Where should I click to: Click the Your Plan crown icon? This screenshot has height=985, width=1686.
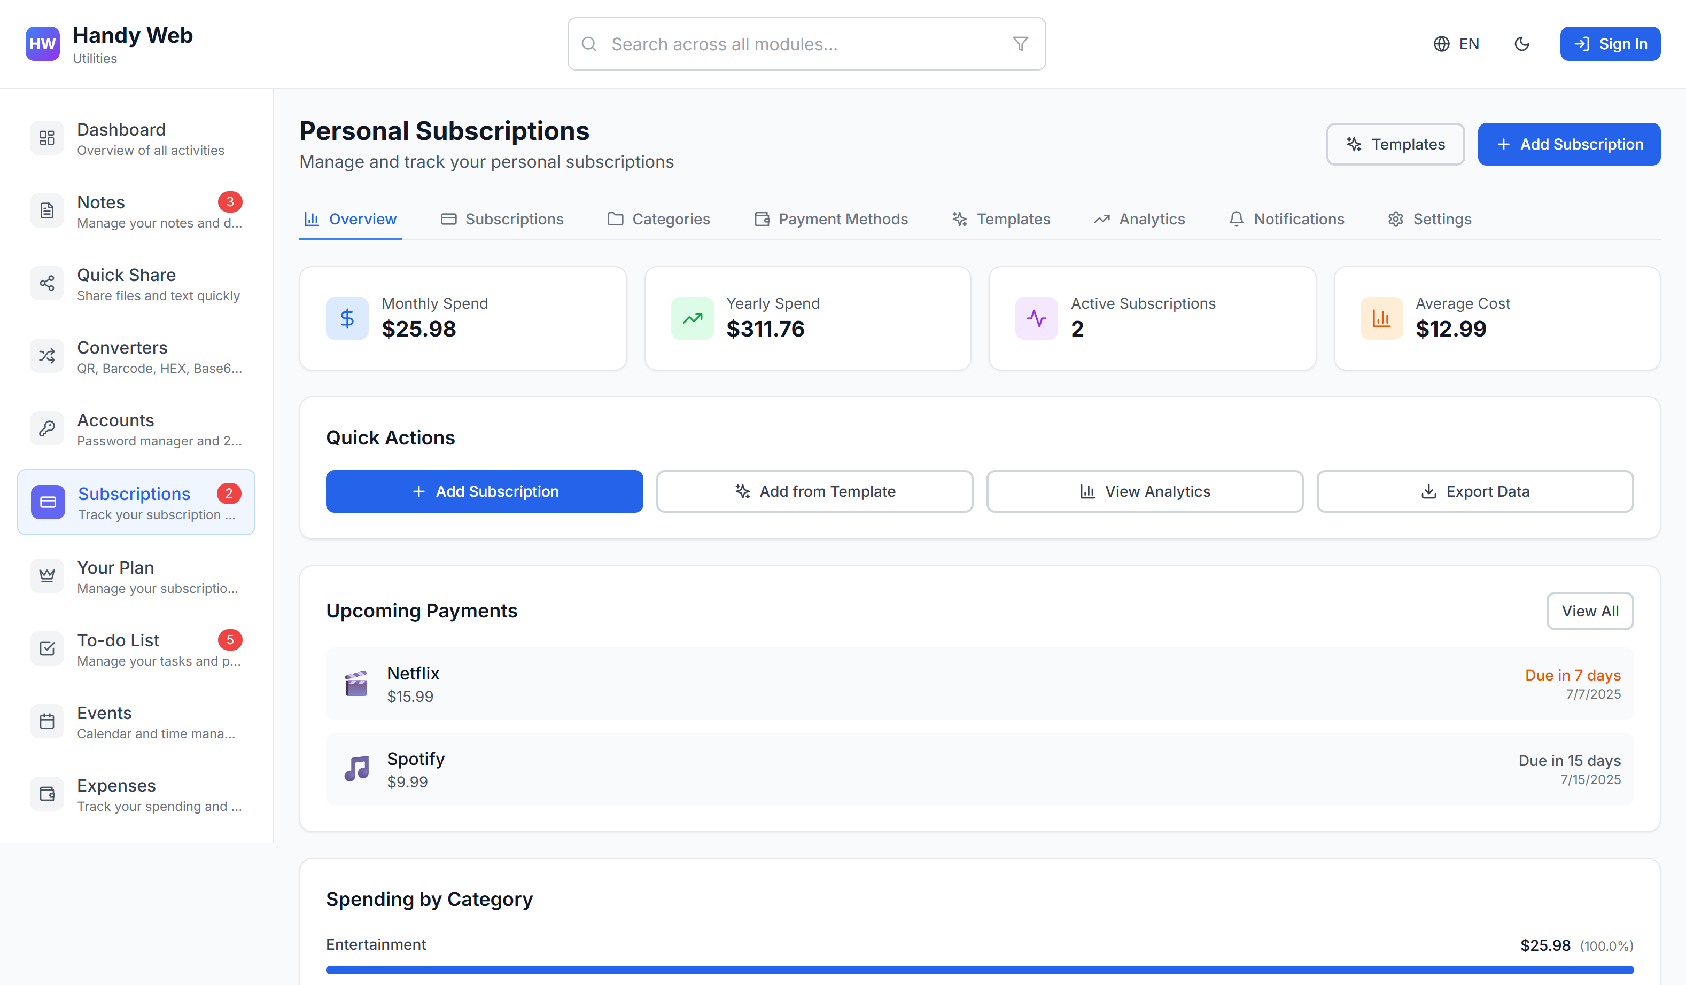point(47,576)
